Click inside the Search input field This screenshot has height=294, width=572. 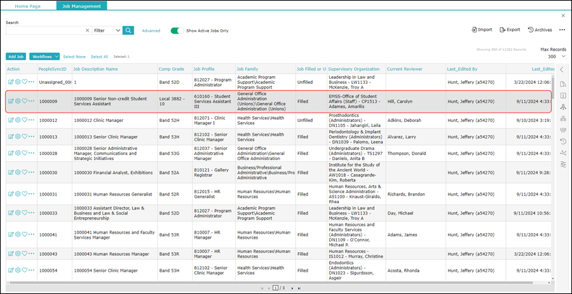(44, 30)
